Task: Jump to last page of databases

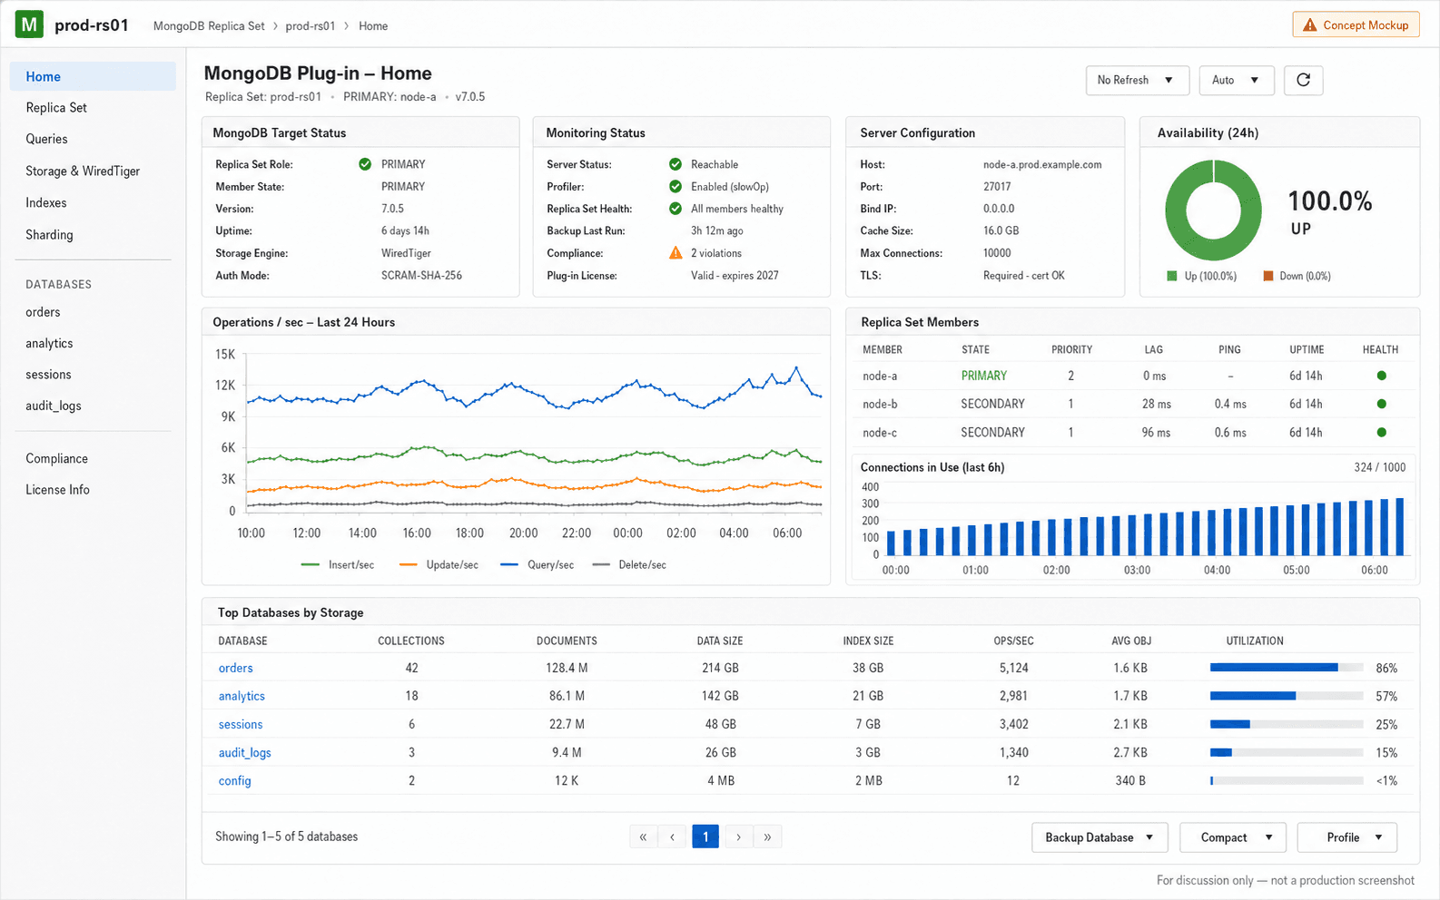Action: (767, 836)
